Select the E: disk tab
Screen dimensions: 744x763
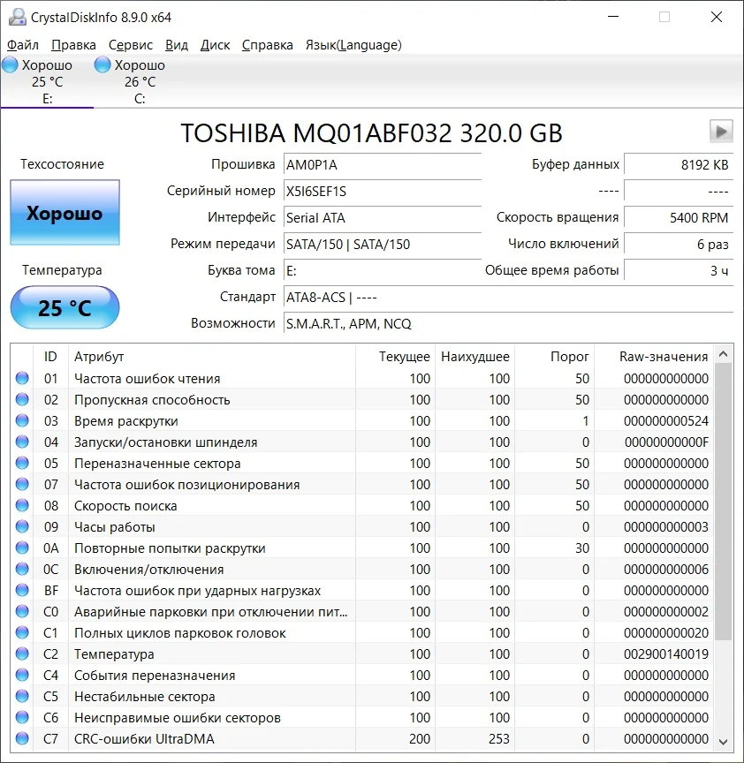(x=47, y=82)
